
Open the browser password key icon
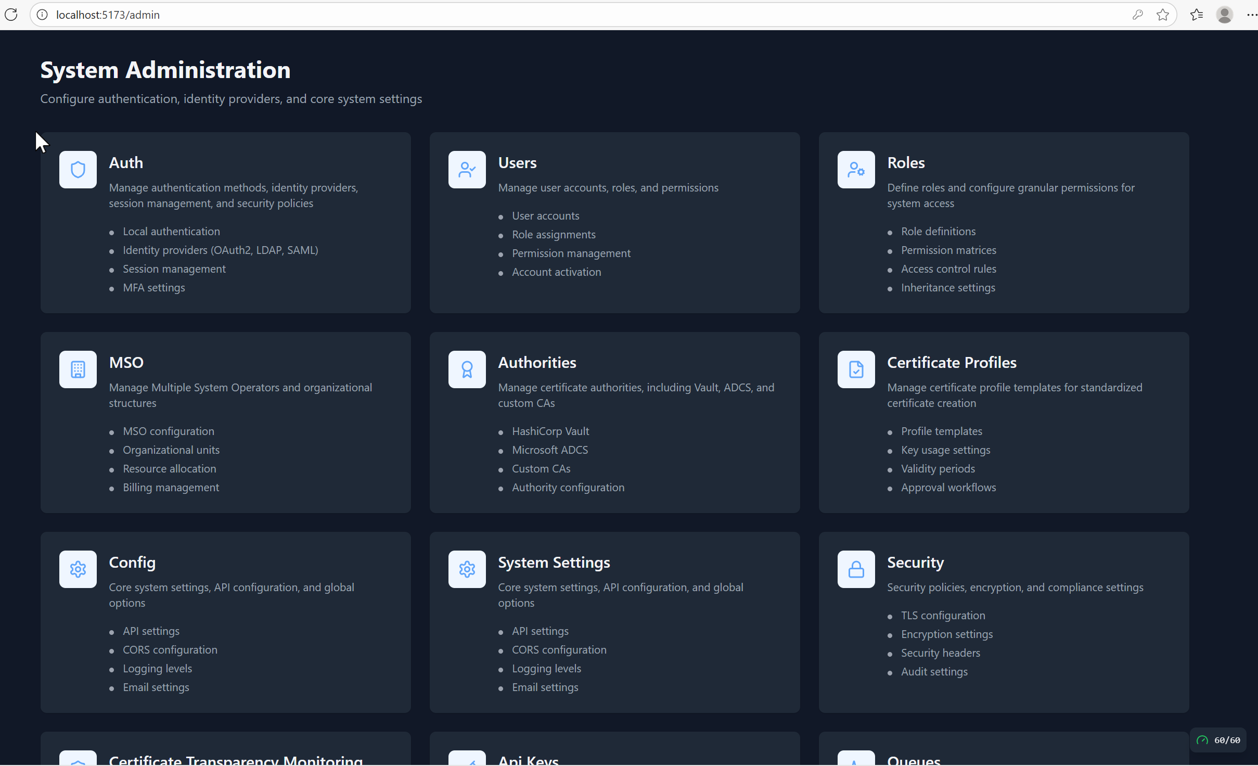(x=1137, y=15)
